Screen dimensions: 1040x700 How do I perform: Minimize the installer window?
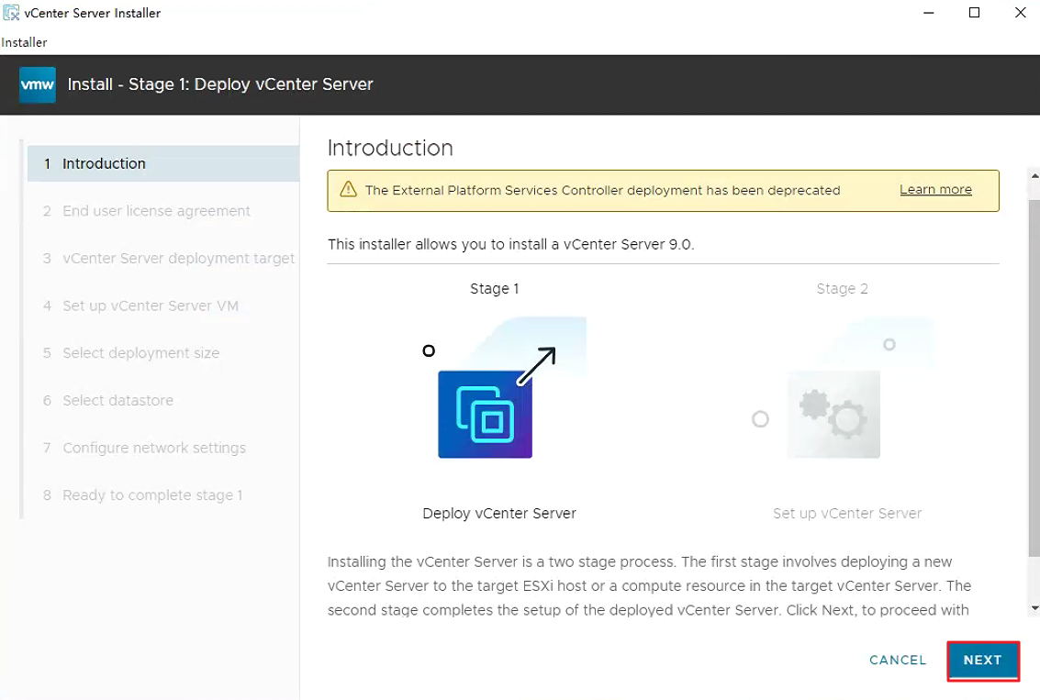929,13
